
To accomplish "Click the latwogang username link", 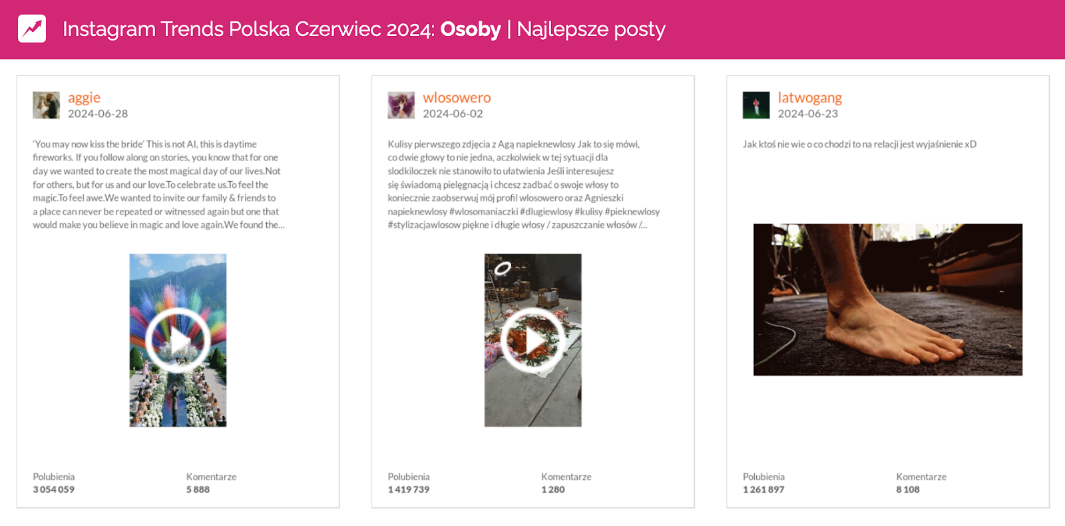I will tap(809, 97).
